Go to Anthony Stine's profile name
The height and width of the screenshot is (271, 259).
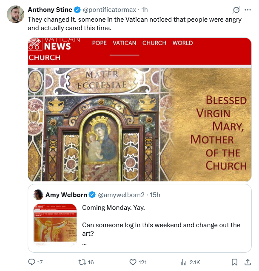[x=50, y=10]
